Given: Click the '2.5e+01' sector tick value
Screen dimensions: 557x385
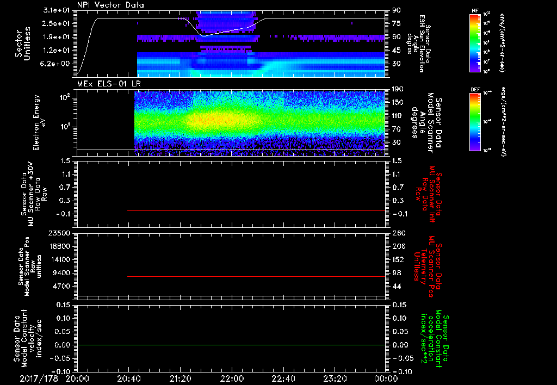Looking at the screenshot, I should [x=57, y=23].
